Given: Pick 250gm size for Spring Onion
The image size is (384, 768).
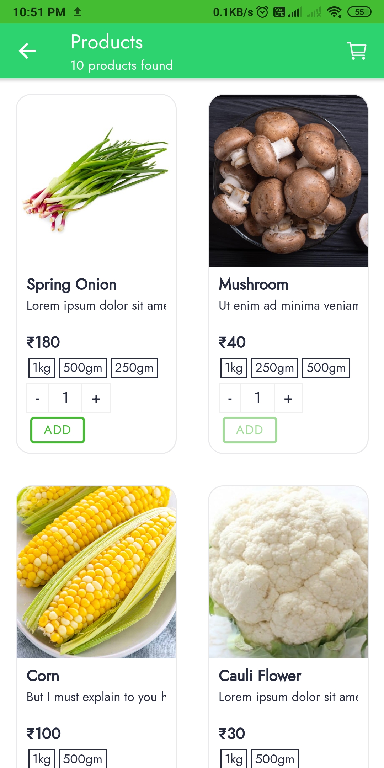Looking at the screenshot, I should [x=134, y=368].
